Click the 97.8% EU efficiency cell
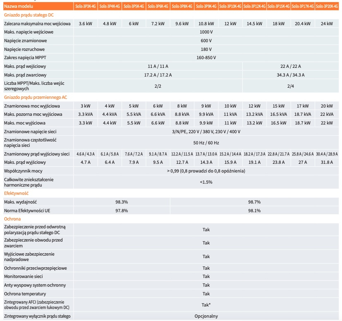This screenshot has width=342, height=321. [122, 211]
